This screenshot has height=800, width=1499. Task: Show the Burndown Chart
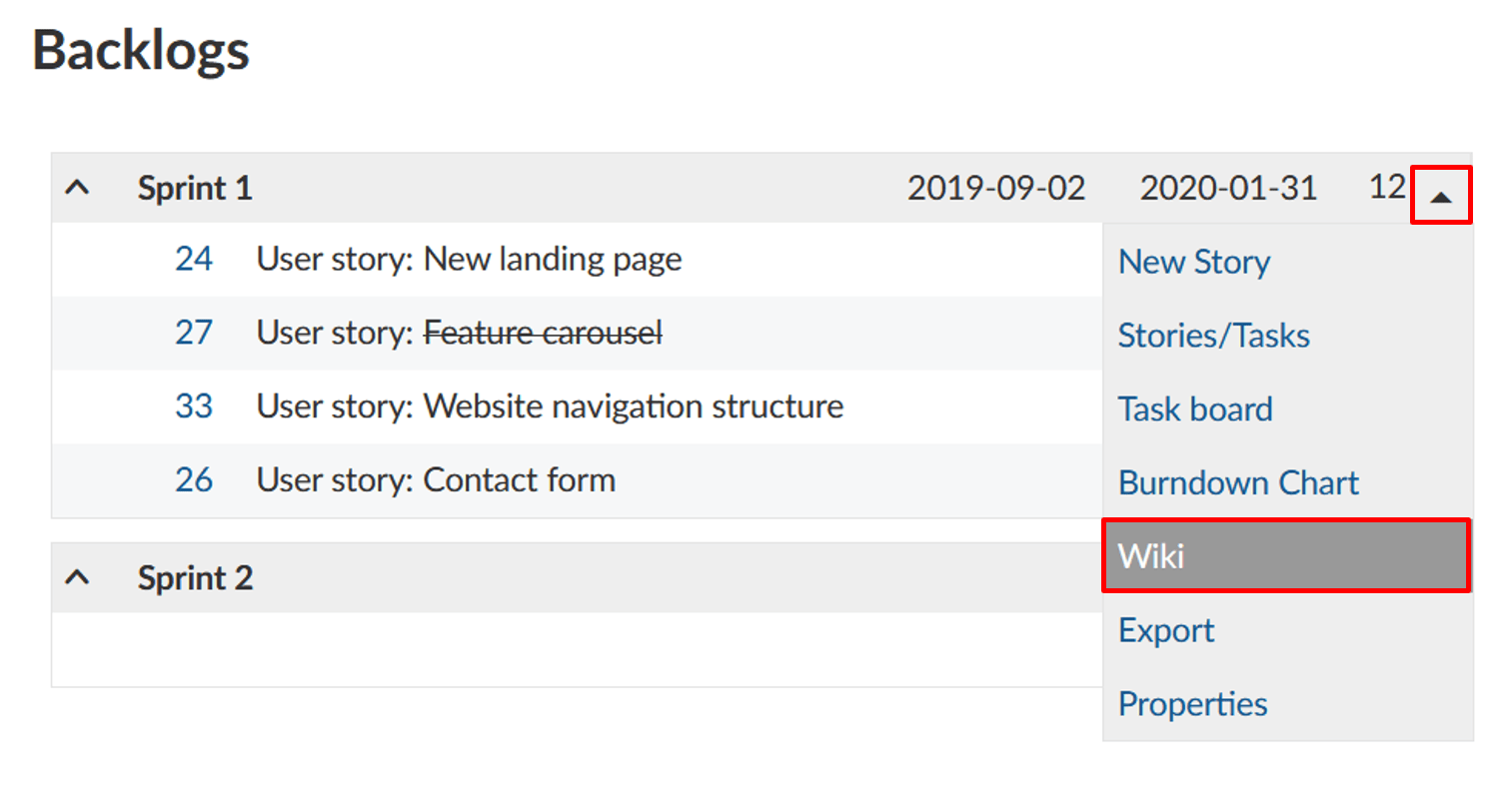pyautogui.click(x=1238, y=483)
